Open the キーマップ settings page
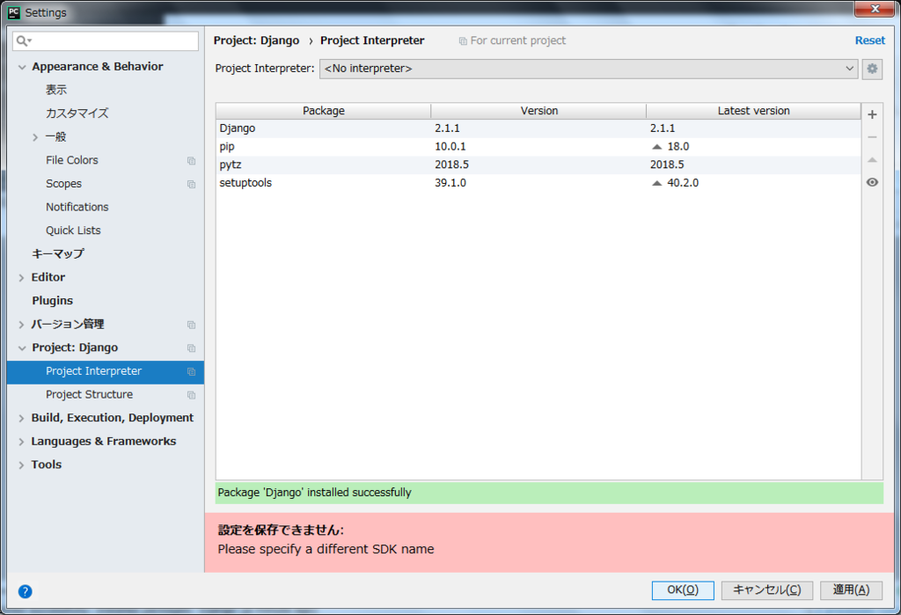The image size is (901, 615). pos(58,254)
